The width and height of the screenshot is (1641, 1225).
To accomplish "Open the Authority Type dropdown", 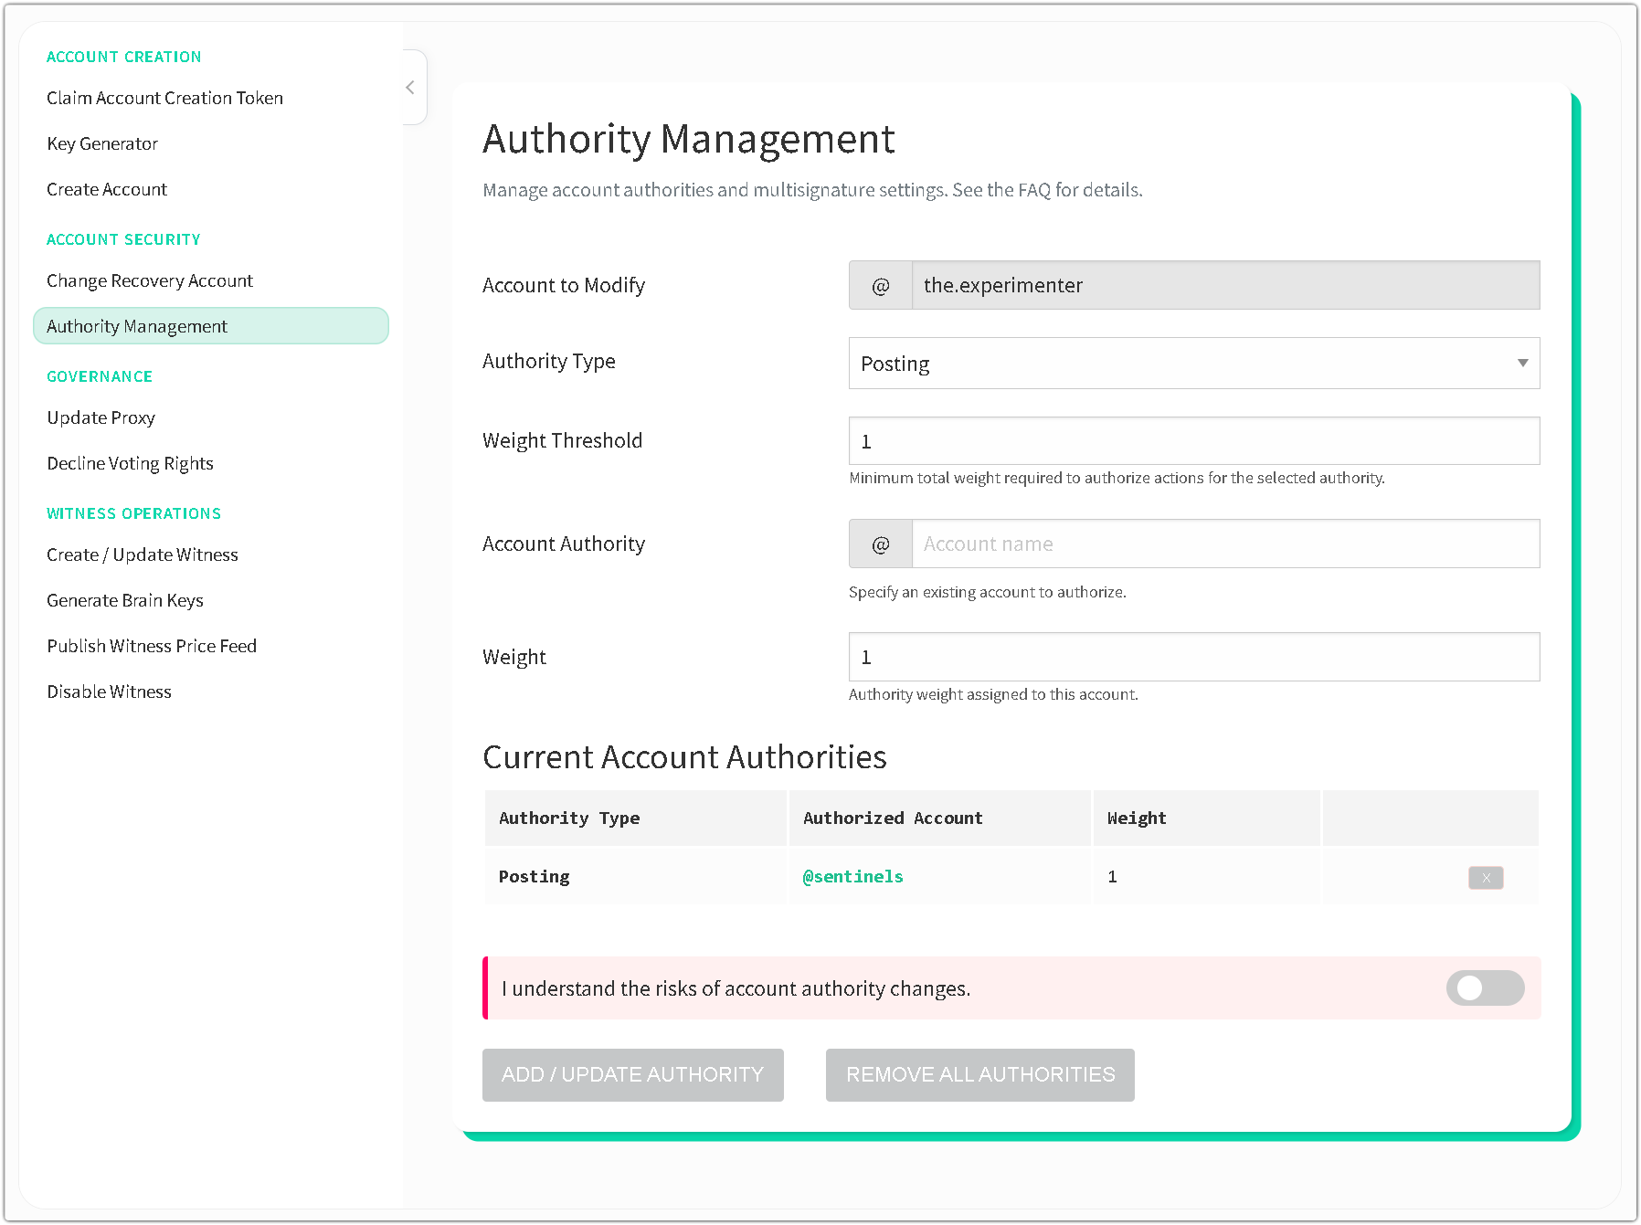I will 1194,364.
